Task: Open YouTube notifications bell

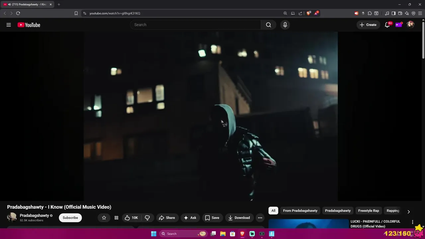Action: 387,25
